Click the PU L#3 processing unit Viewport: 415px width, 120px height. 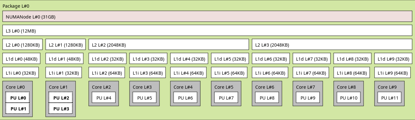tap(61, 109)
